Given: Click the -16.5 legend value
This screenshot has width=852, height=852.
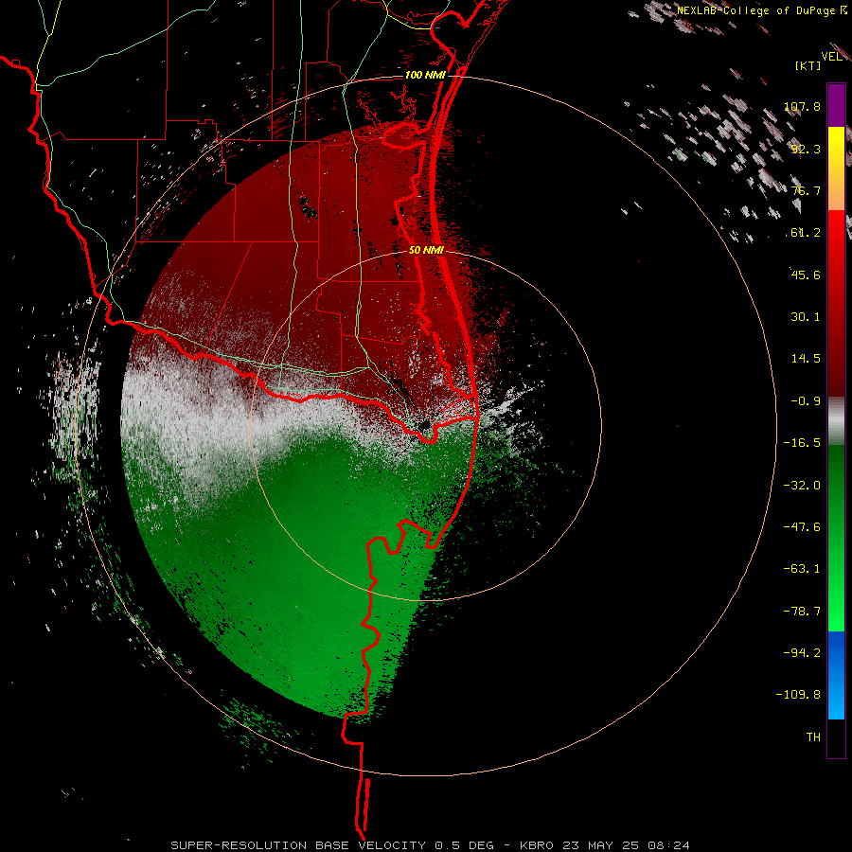Looking at the screenshot, I should (802, 443).
